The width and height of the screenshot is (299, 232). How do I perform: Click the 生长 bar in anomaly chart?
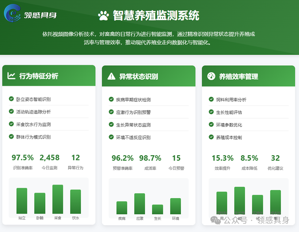158,209
